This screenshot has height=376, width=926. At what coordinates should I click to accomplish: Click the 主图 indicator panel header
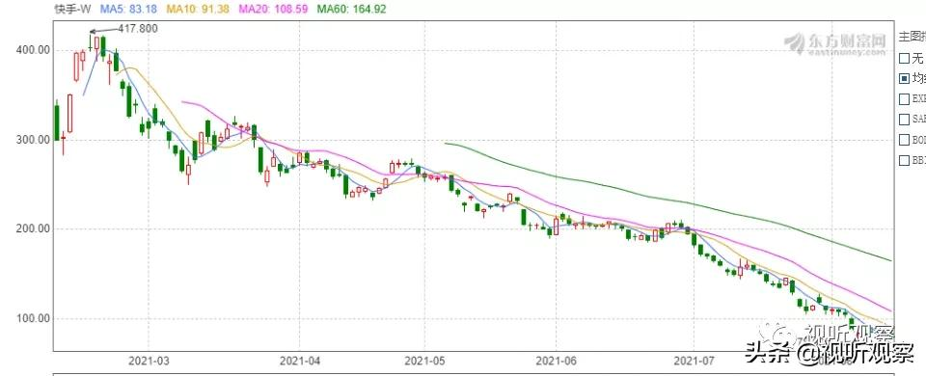coord(912,37)
